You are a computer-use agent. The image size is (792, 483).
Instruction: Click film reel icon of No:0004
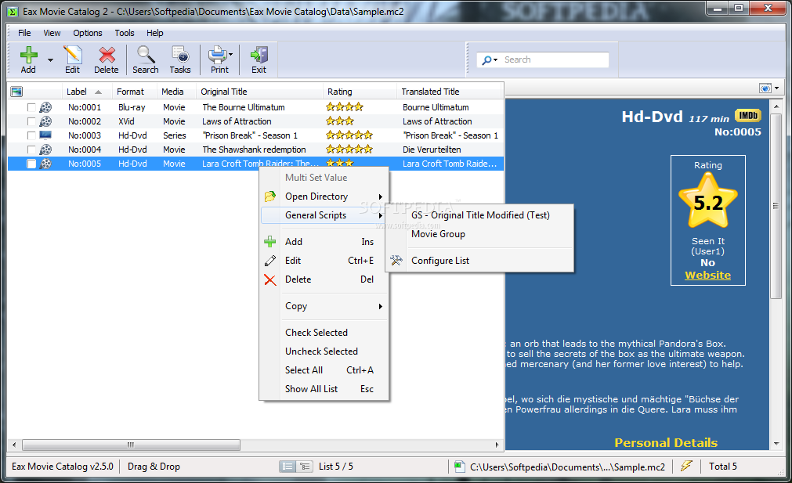pos(45,150)
